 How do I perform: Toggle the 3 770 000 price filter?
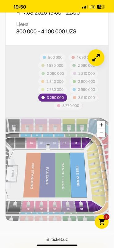click(68, 106)
